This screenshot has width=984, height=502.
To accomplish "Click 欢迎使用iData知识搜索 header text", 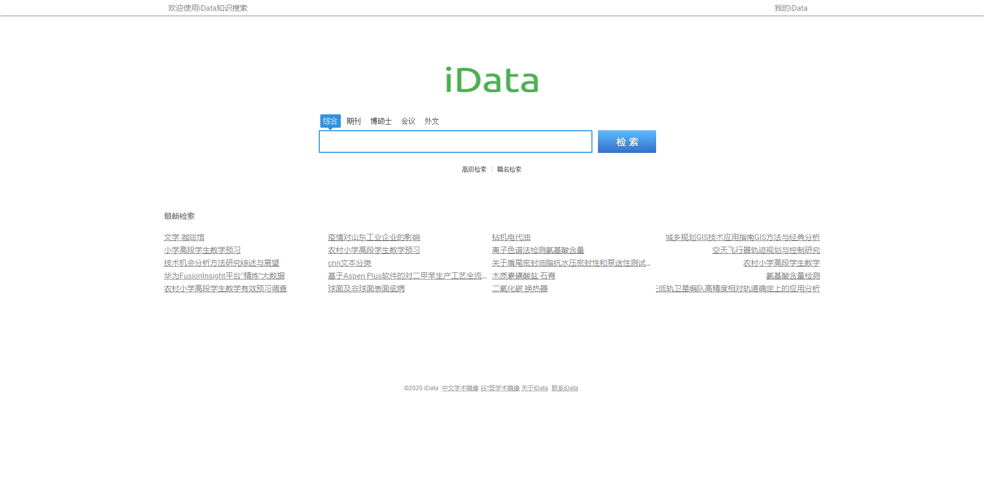I will click(x=208, y=8).
